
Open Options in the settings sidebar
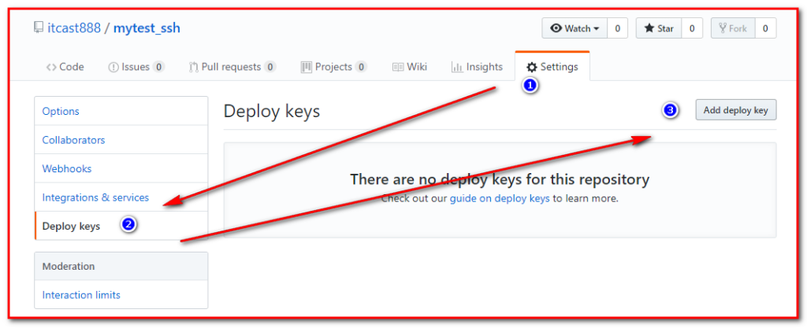tap(121, 112)
